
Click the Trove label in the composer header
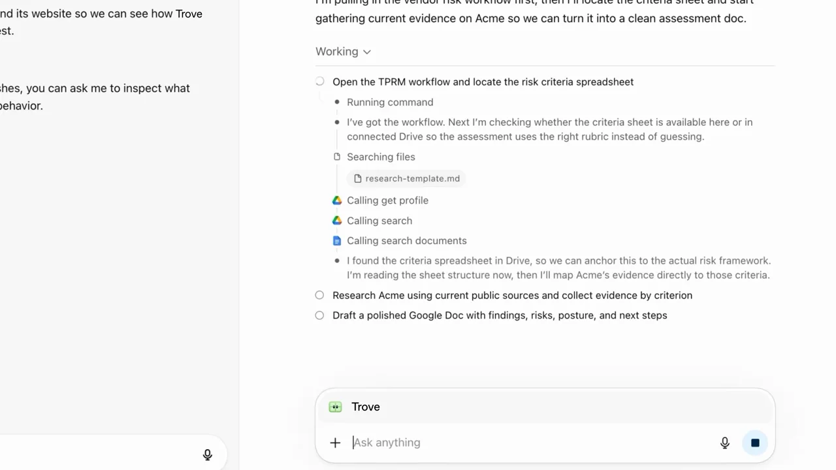coord(366,407)
